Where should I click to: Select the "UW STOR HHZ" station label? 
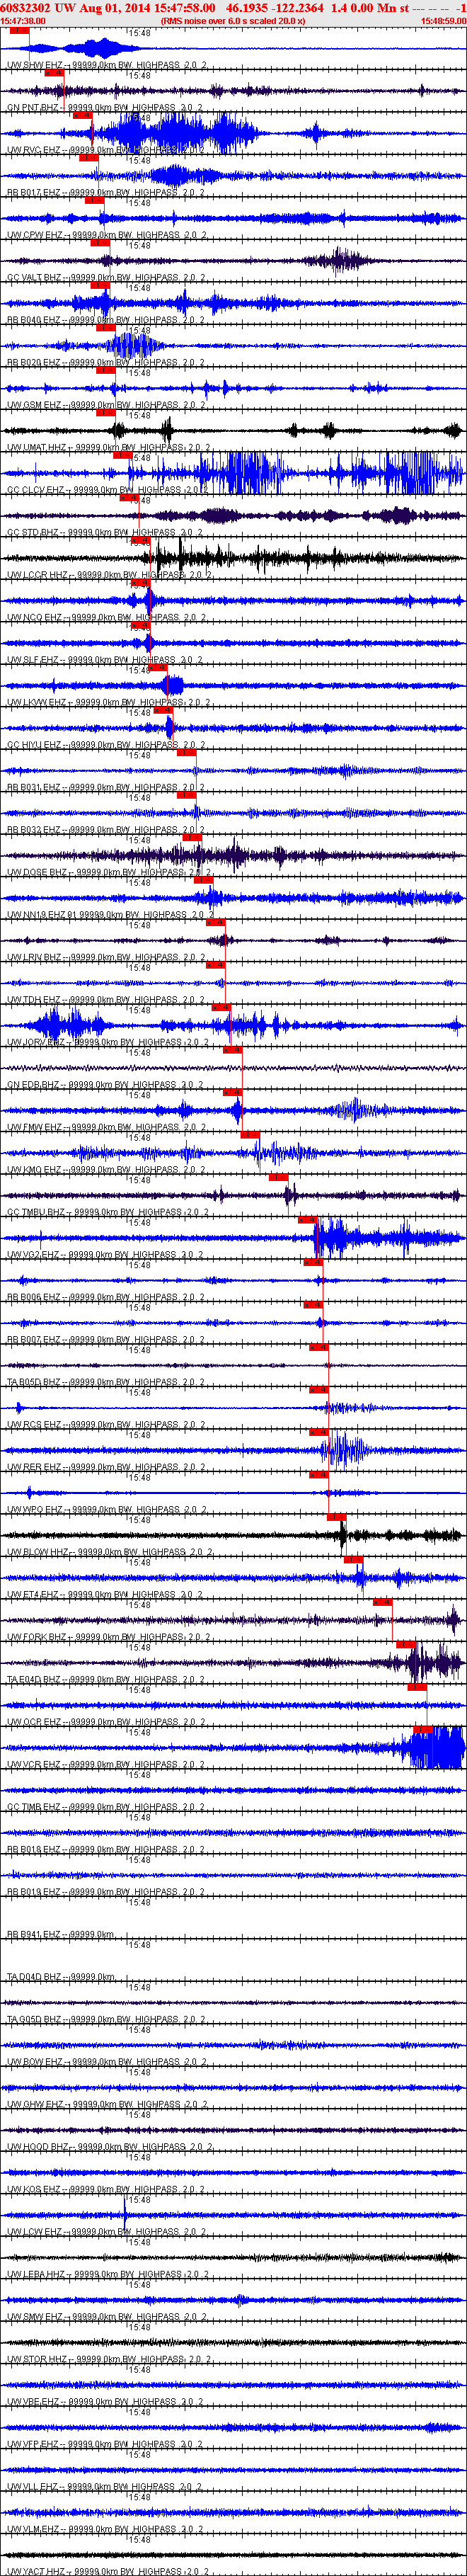tap(36, 2360)
